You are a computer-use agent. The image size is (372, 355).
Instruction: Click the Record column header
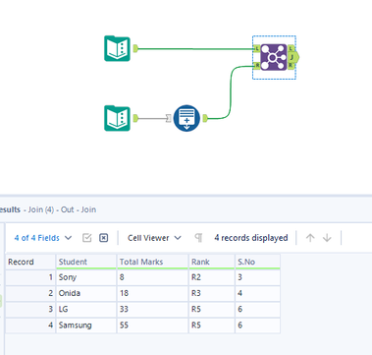[x=30, y=262]
